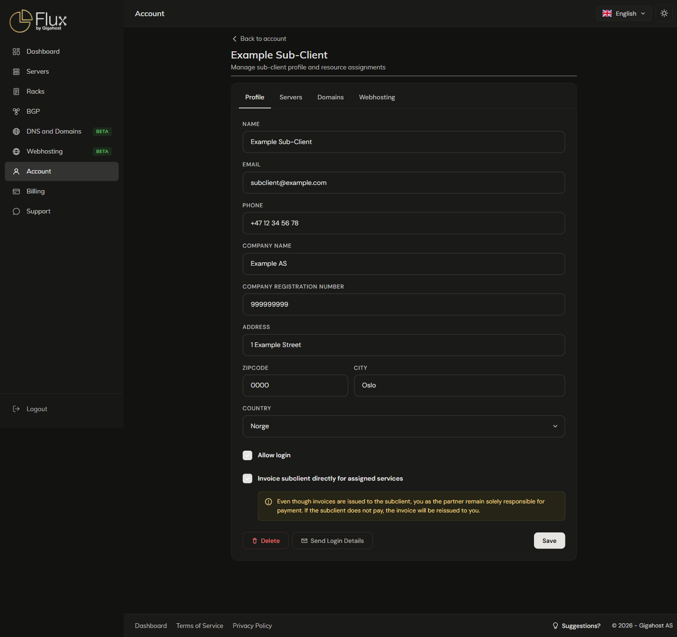Expand the Country dropdown showing Norge

[404, 426]
